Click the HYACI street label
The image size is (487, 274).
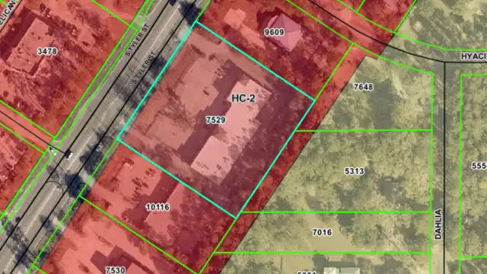coord(473,56)
